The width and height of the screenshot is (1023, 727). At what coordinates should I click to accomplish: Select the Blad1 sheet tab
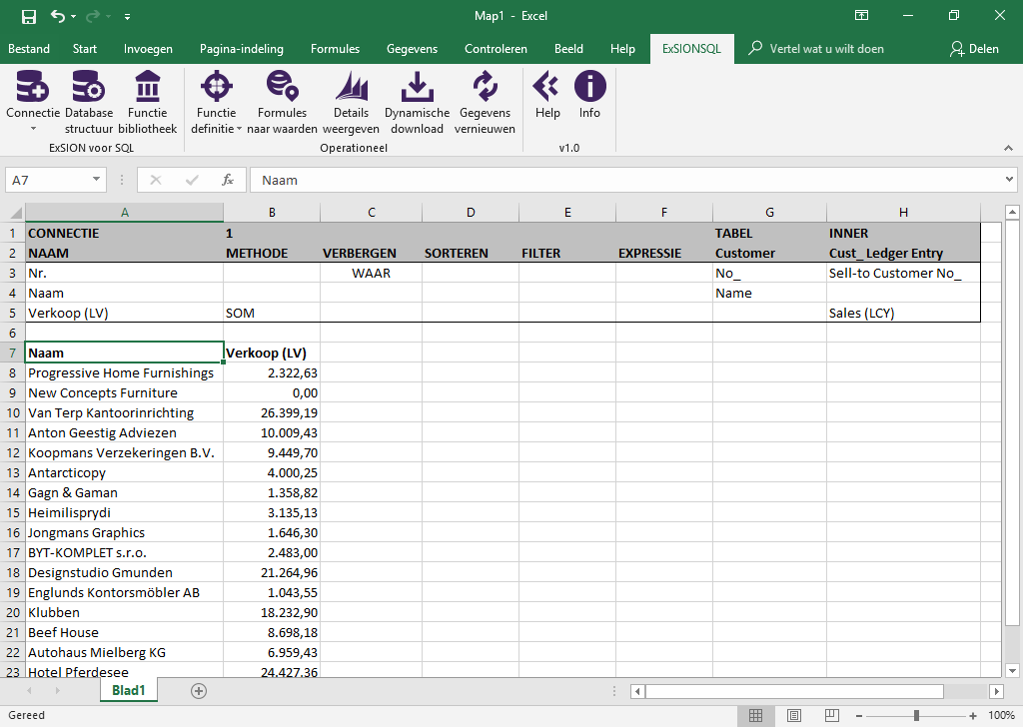pyautogui.click(x=129, y=690)
